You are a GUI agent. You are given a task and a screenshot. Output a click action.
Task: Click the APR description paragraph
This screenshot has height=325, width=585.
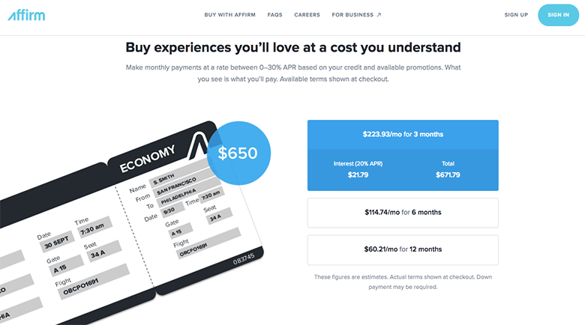click(293, 73)
